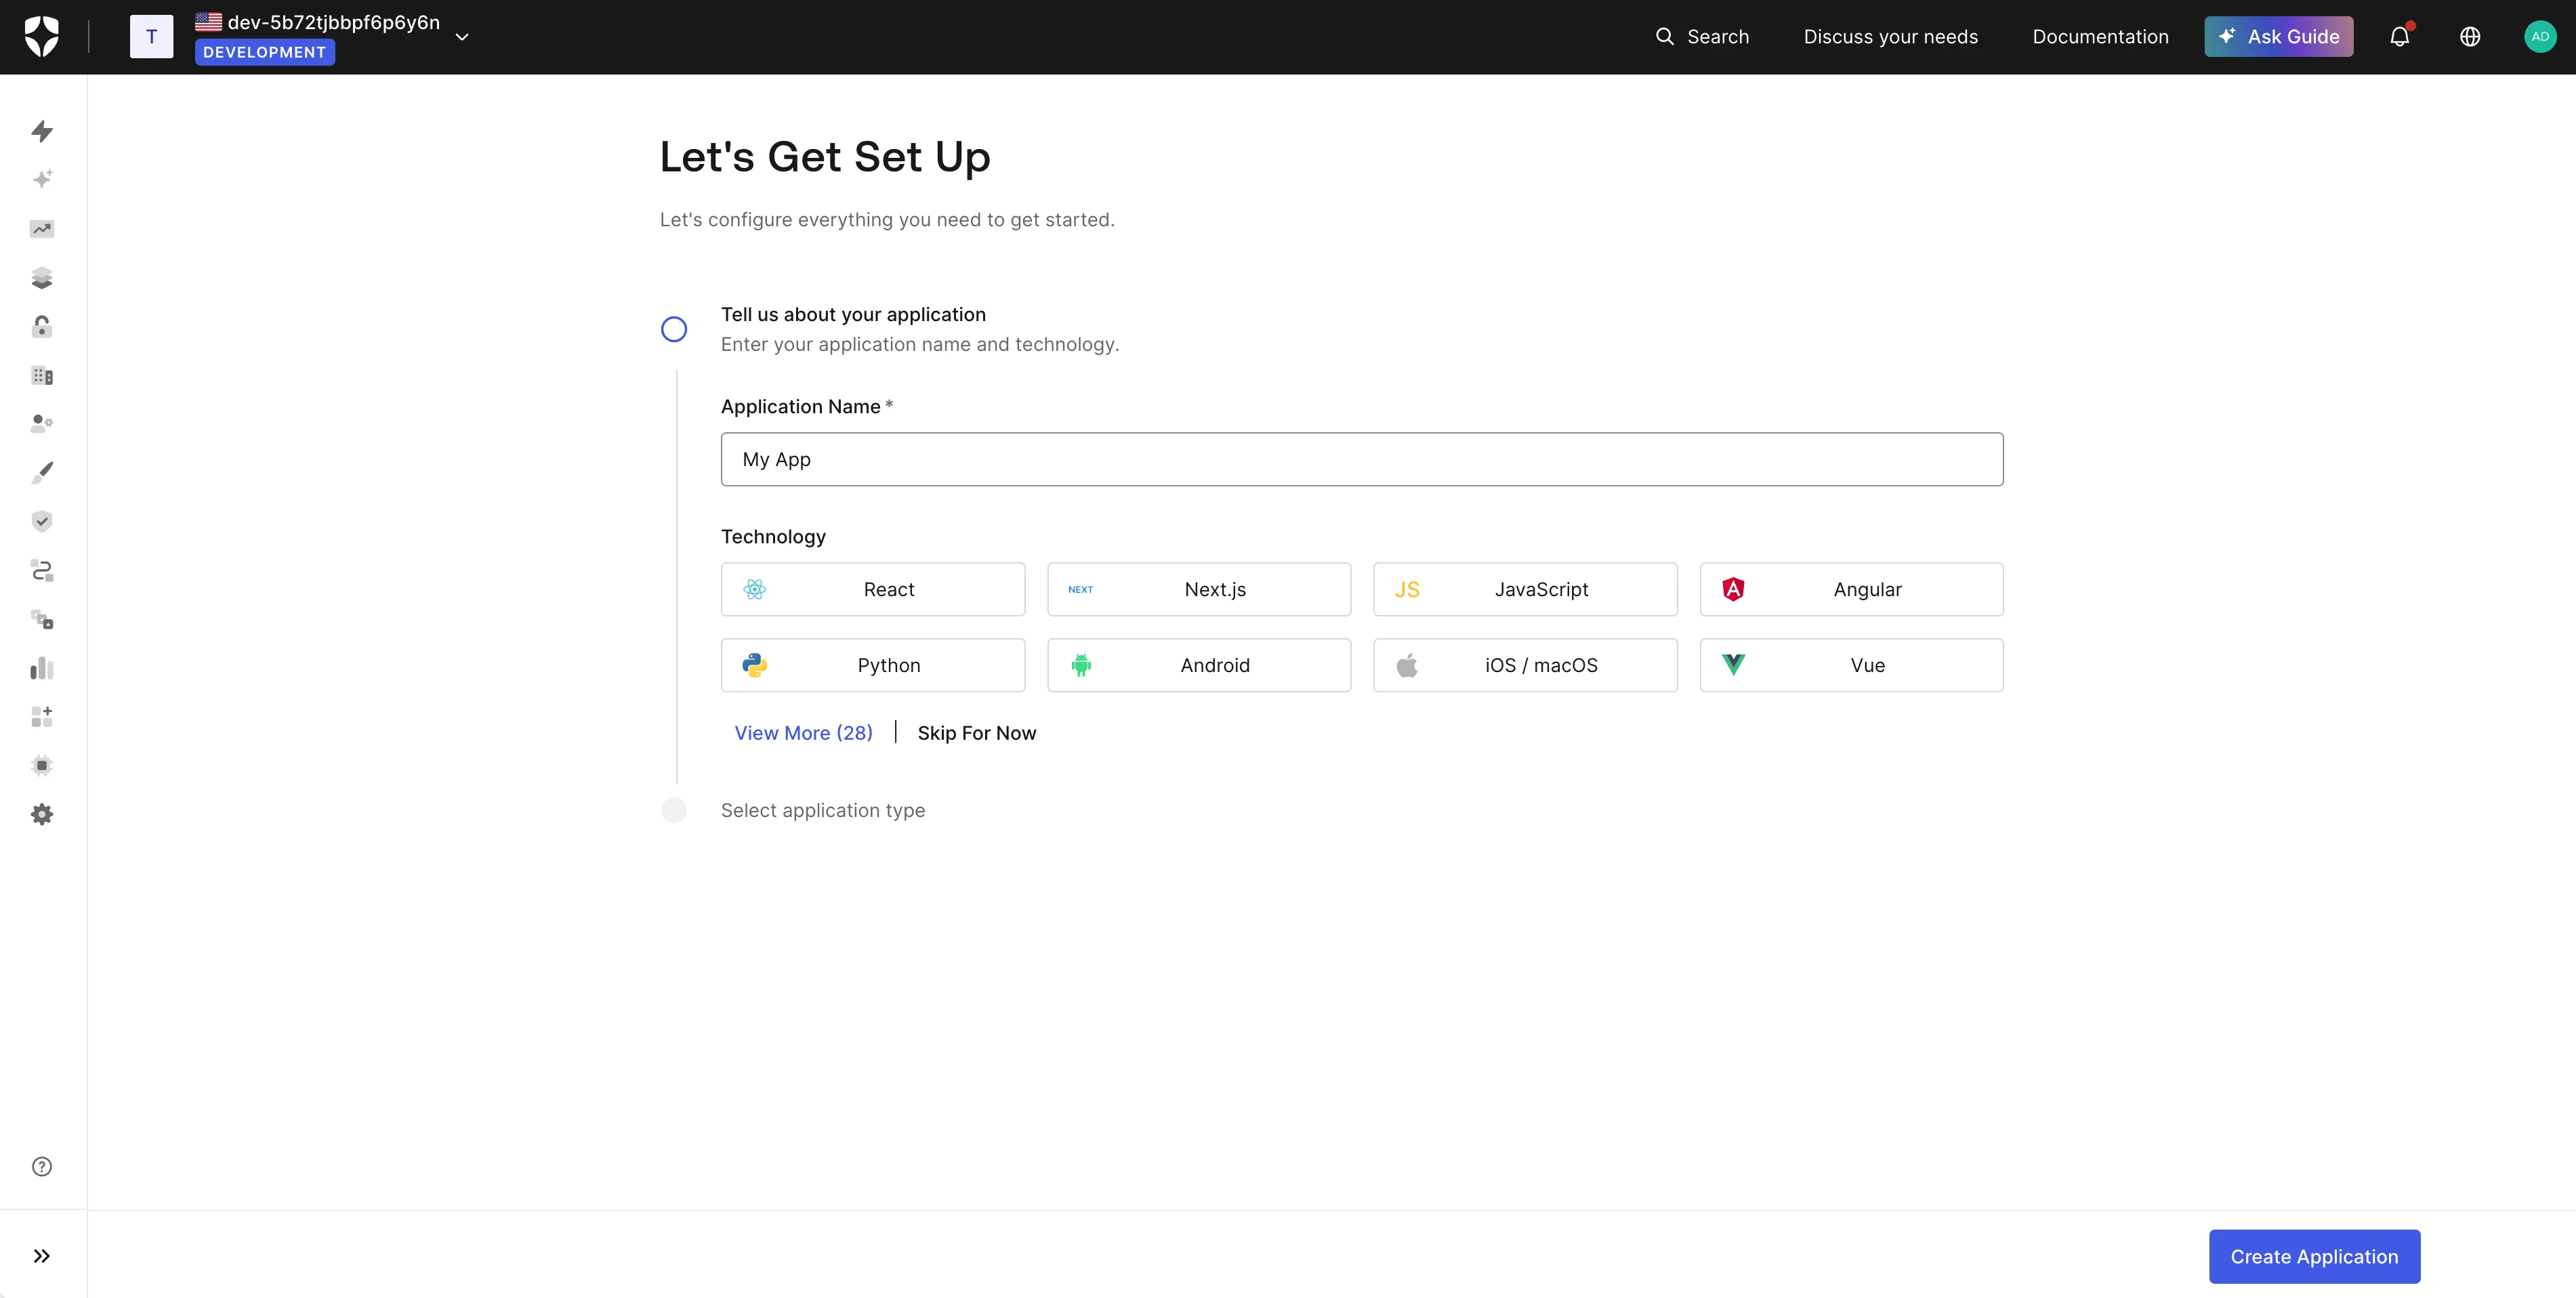Choose Python as the technology

coord(872,665)
